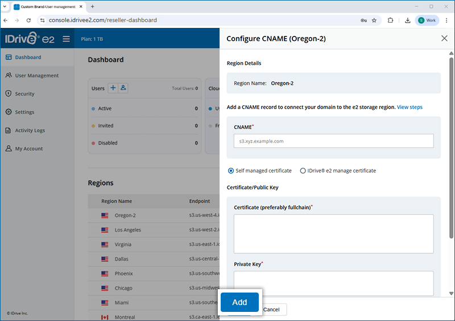Image resolution: width=455 pixels, height=321 pixels.
Task: Click the hamburger menu icon beside IDrive e2
Action: pos(66,39)
